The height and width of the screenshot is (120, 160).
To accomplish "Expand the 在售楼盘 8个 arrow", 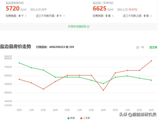I will [26, 16].
